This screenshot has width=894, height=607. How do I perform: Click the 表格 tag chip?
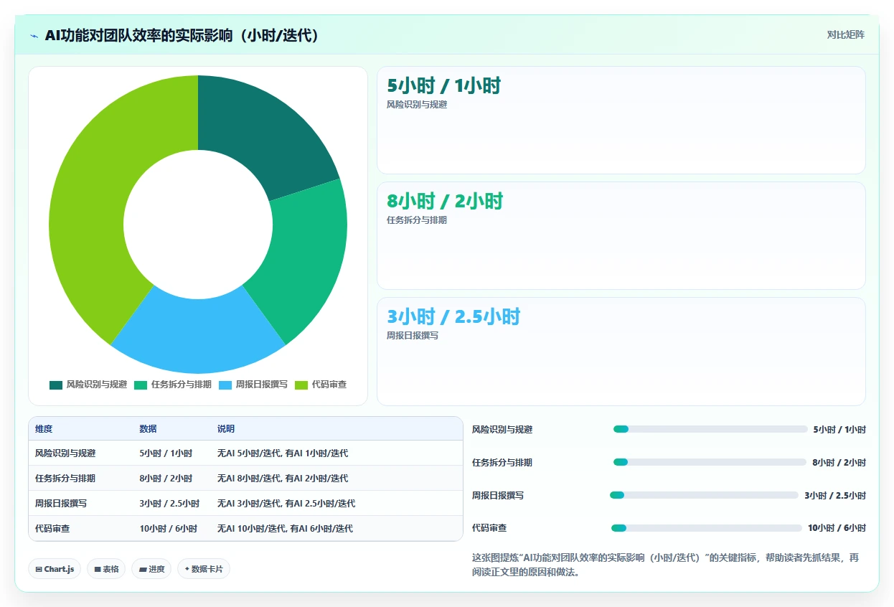(106, 569)
